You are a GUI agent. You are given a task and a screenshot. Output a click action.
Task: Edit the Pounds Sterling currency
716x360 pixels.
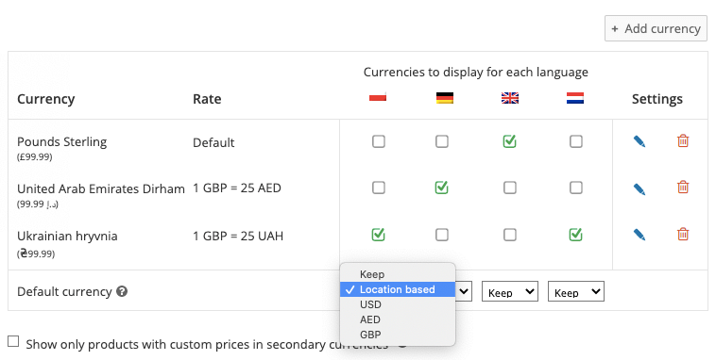[x=639, y=141]
